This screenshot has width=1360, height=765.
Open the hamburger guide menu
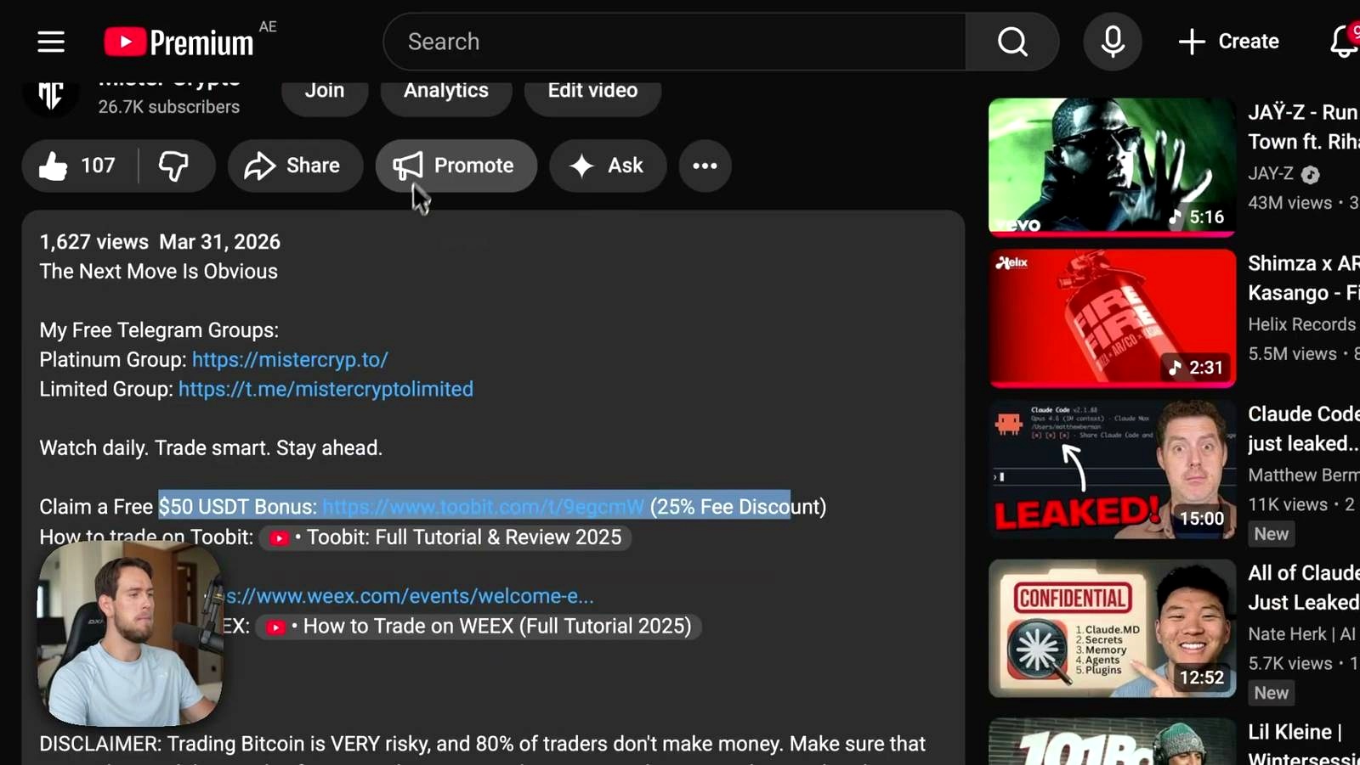tap(51, 42)
